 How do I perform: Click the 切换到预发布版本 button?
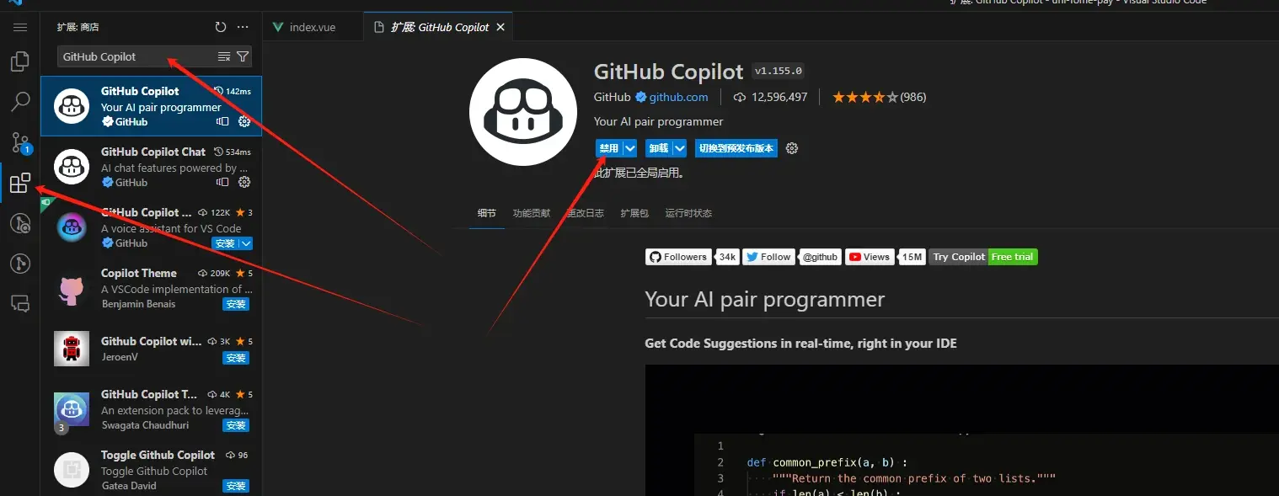coord(736,148)
